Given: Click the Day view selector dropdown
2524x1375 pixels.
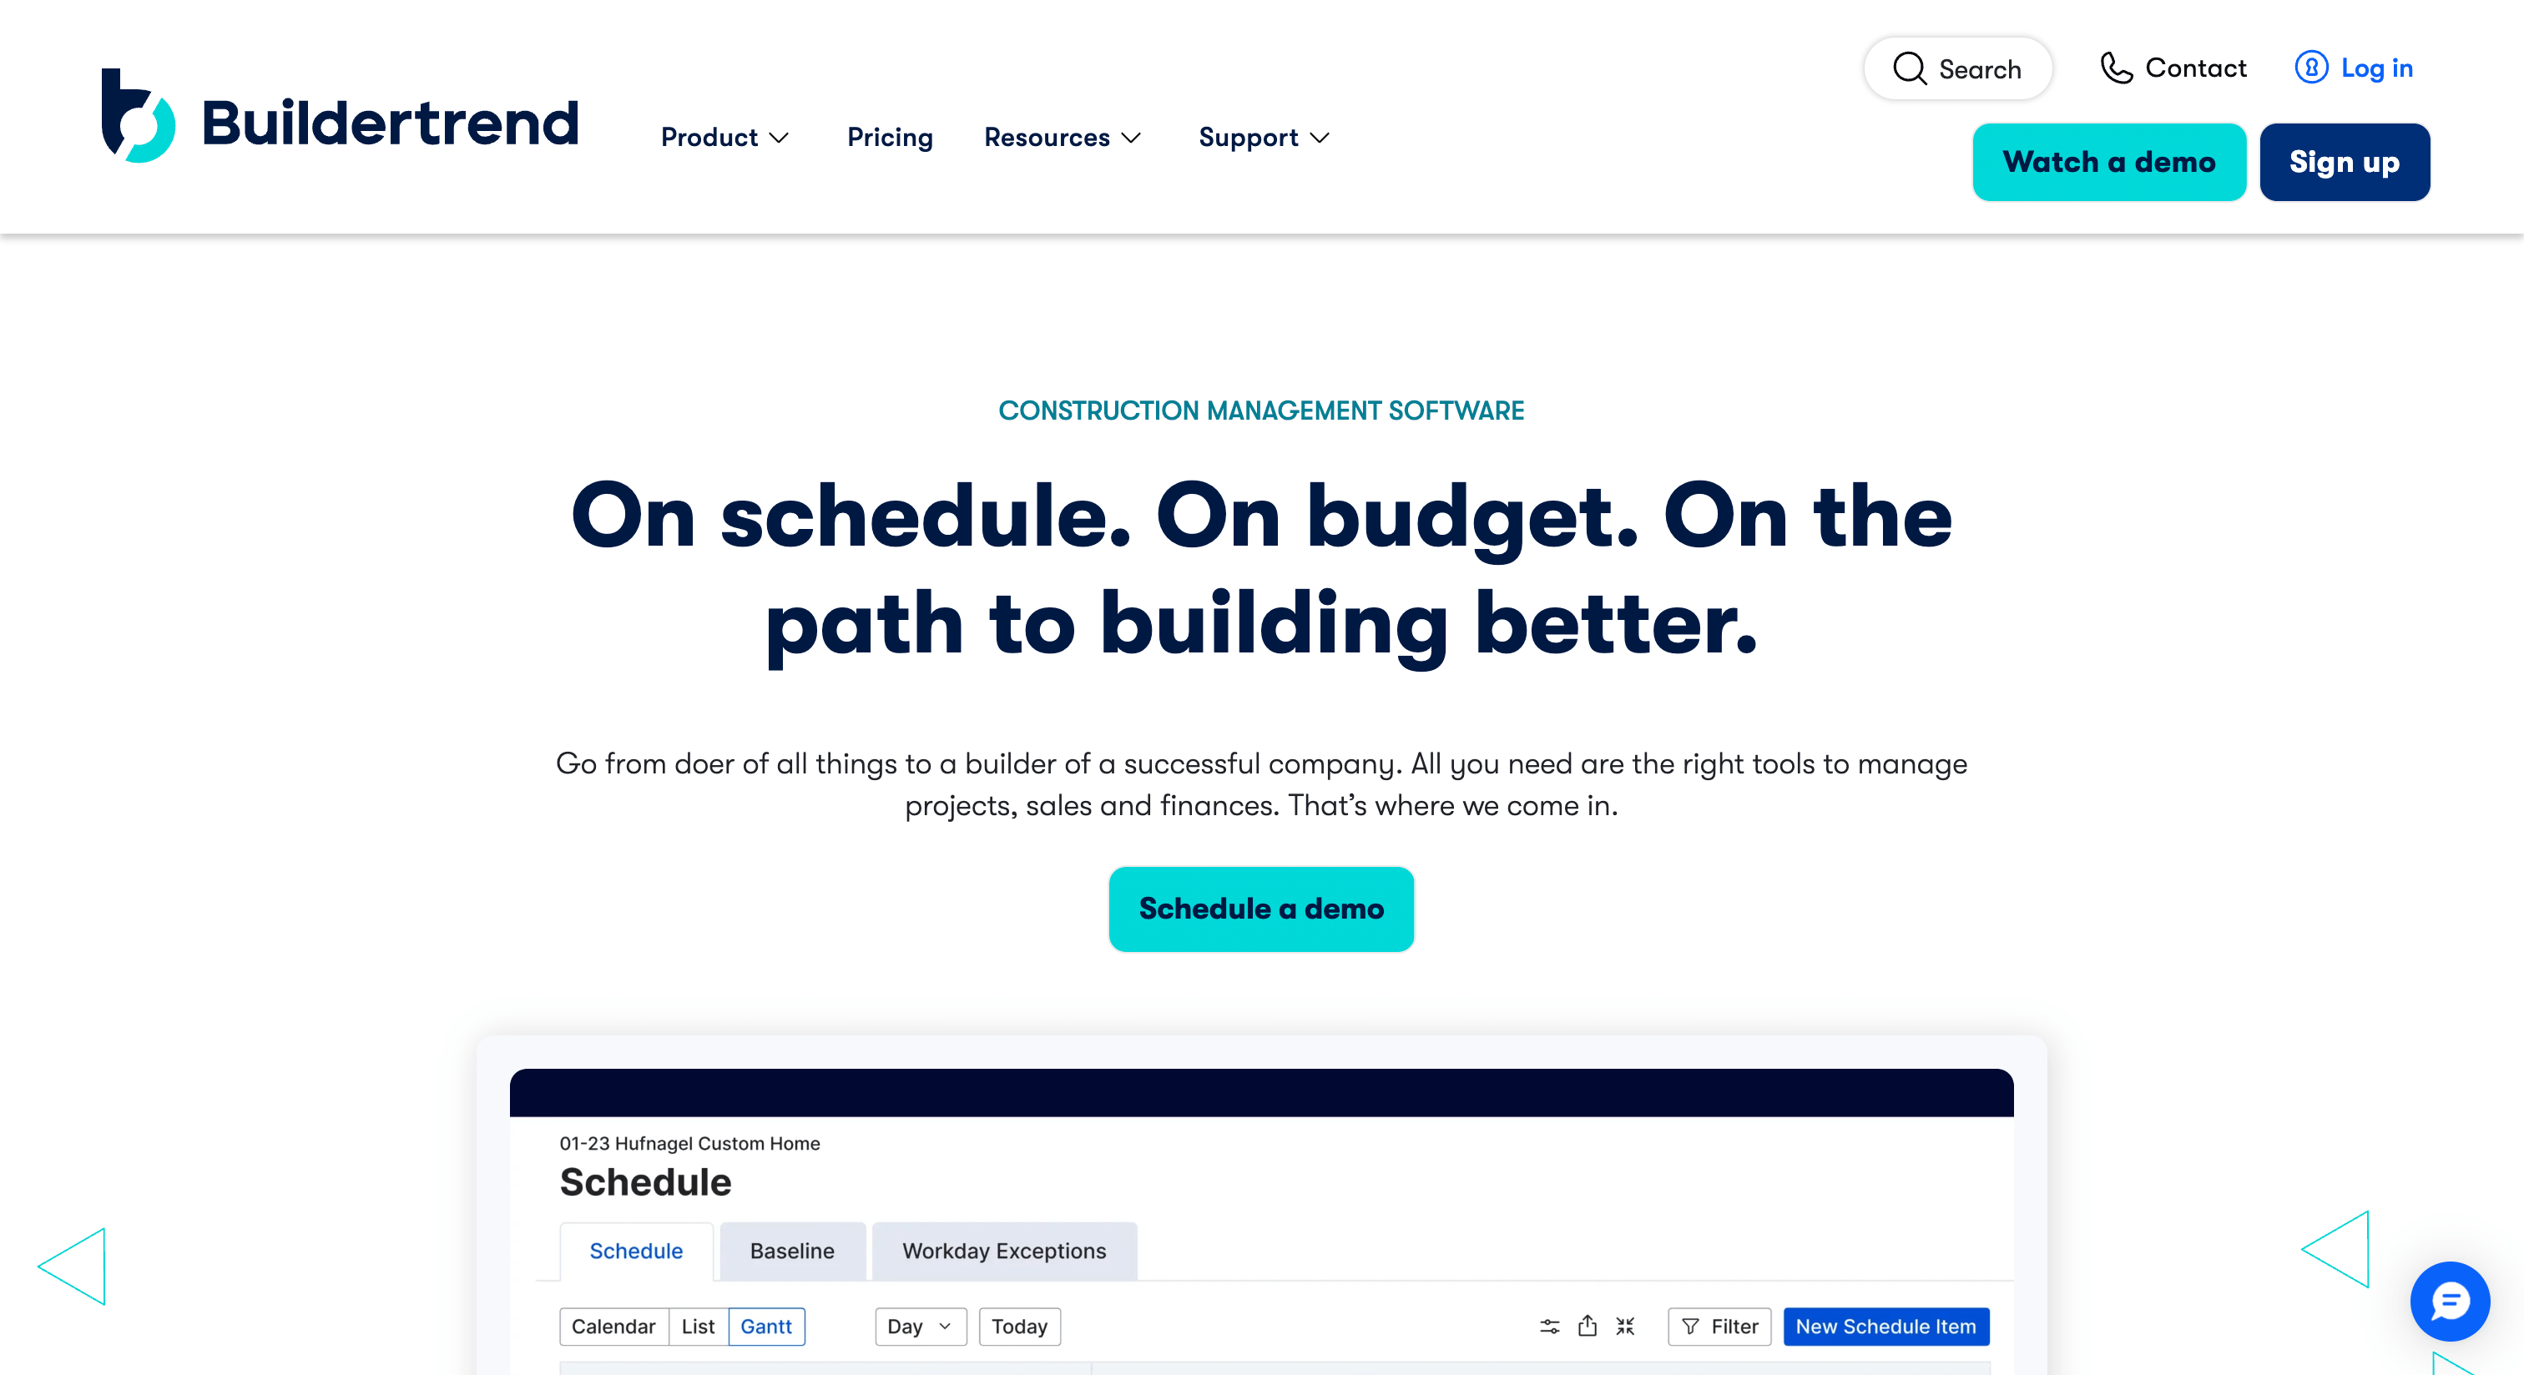Looking at the screenshot, I should pyautogui.click(x=920, y=1324).
